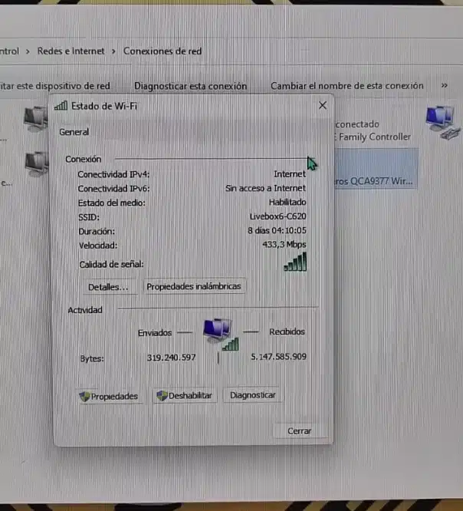Viewport: 463px width, 511px height.
Task: Select the General tab
Action: (74, 132)
